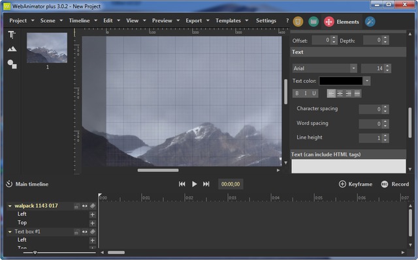Image resolution: width=418 pixels, height=260 pixels.
Task: Add a Keyframe
Action: point(355,184)
